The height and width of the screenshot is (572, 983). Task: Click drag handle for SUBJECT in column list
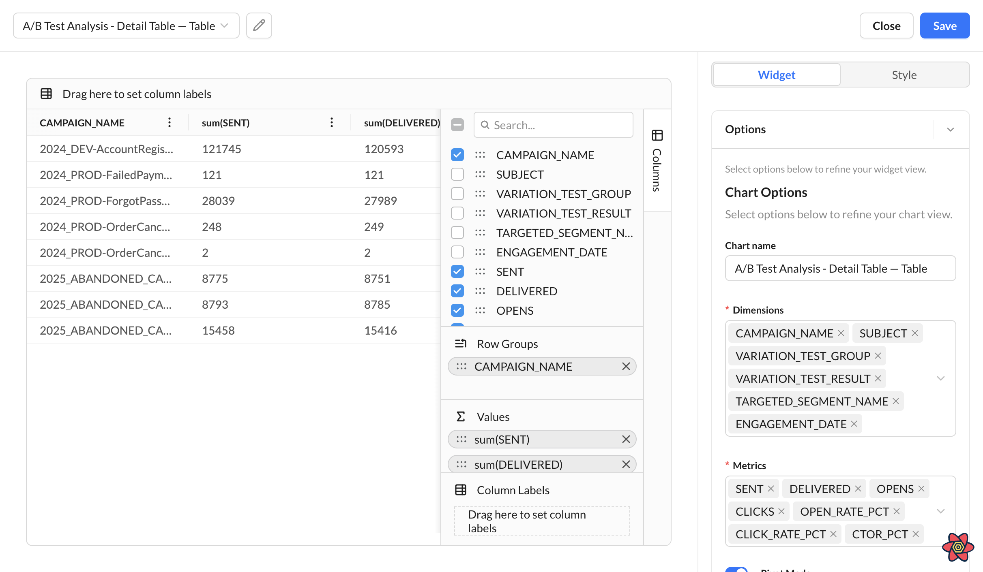(x=480, y=174)
